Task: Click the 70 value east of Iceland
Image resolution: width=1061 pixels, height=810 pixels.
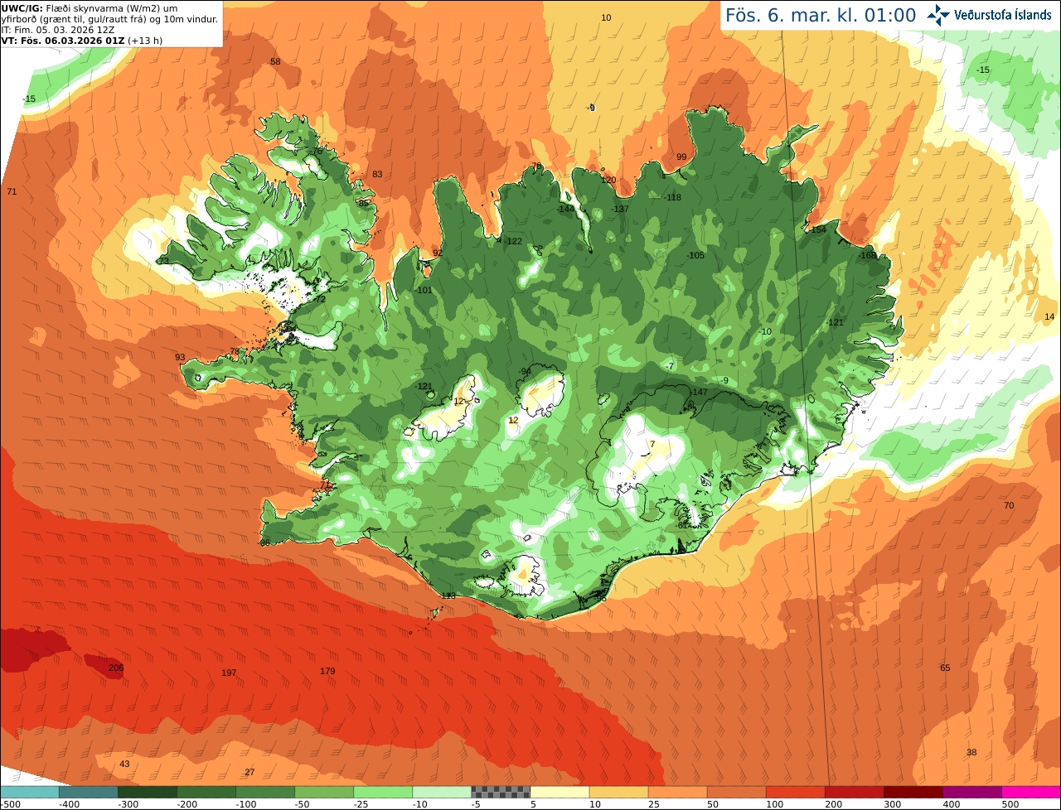Action: pyautogui.click(x=1009, y=505)
